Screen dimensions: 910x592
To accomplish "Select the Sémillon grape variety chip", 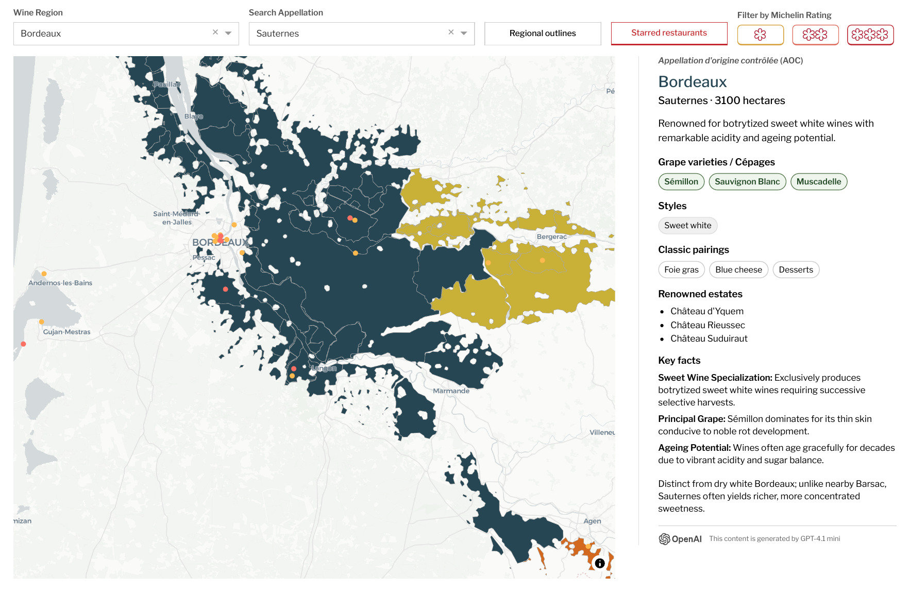I will pos(681,181).
